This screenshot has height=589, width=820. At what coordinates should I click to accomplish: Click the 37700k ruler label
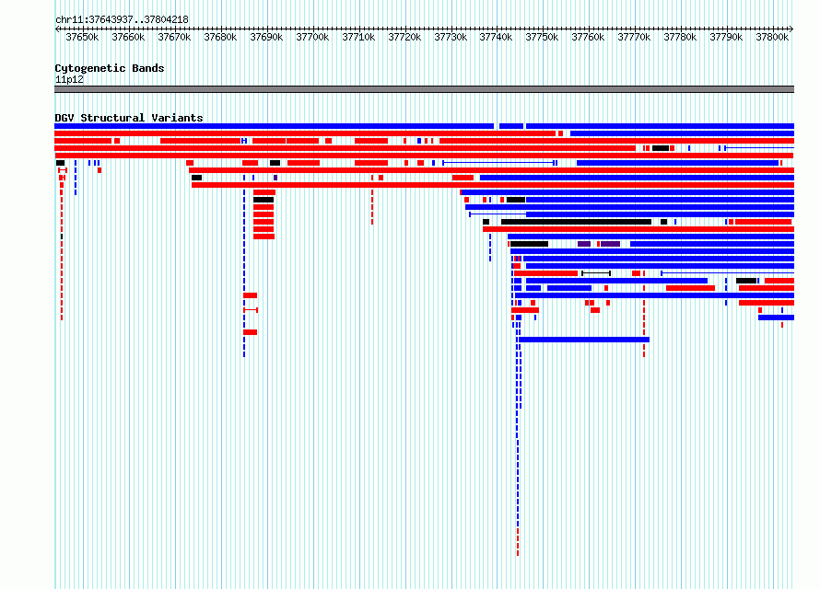[312, 38]
